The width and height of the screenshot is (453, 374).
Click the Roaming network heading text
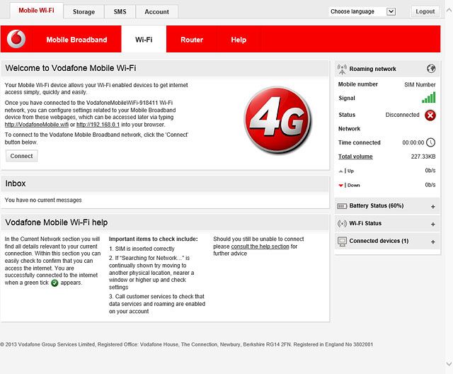click(373, 69)
